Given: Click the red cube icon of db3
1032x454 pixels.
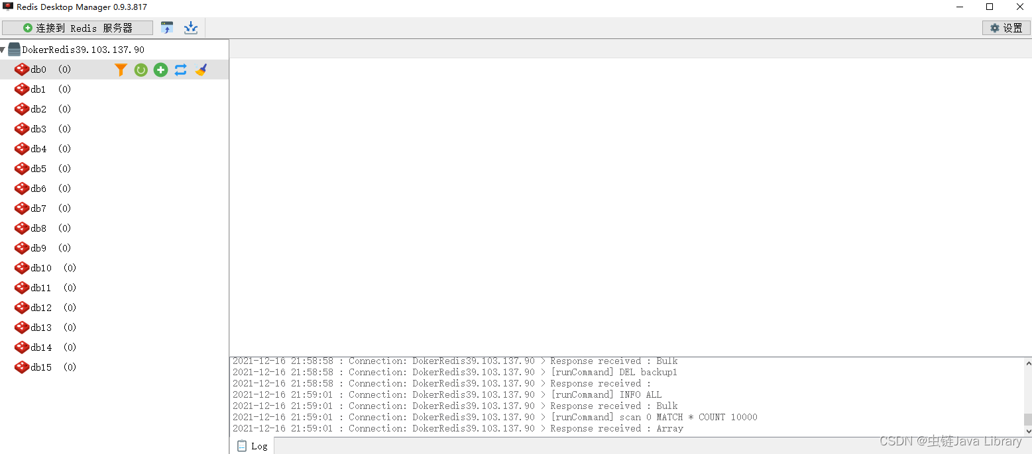Looking at the screenshot, I should (x=22, y=129).
